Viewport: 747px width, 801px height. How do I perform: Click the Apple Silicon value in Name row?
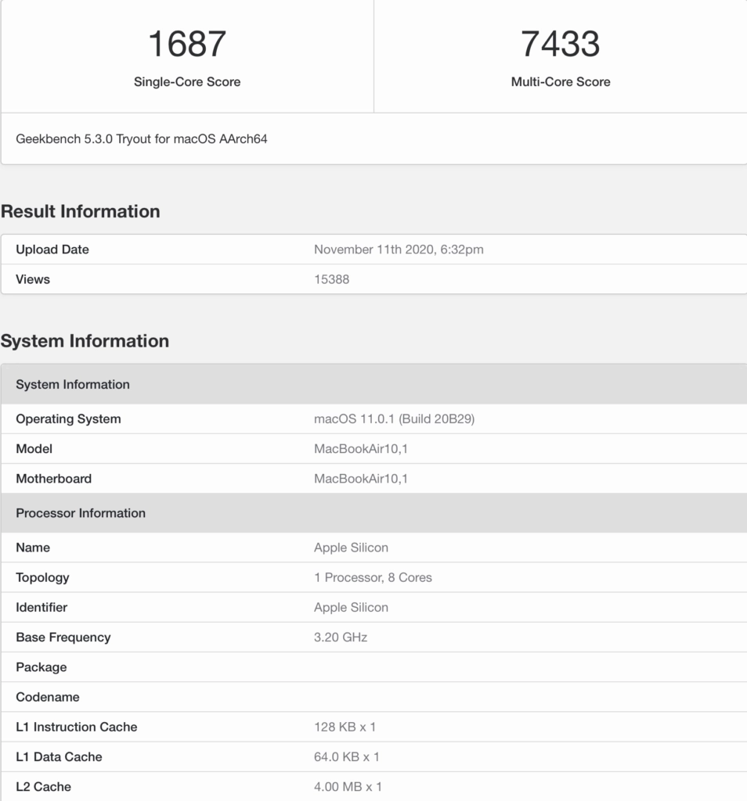[352, 548]
